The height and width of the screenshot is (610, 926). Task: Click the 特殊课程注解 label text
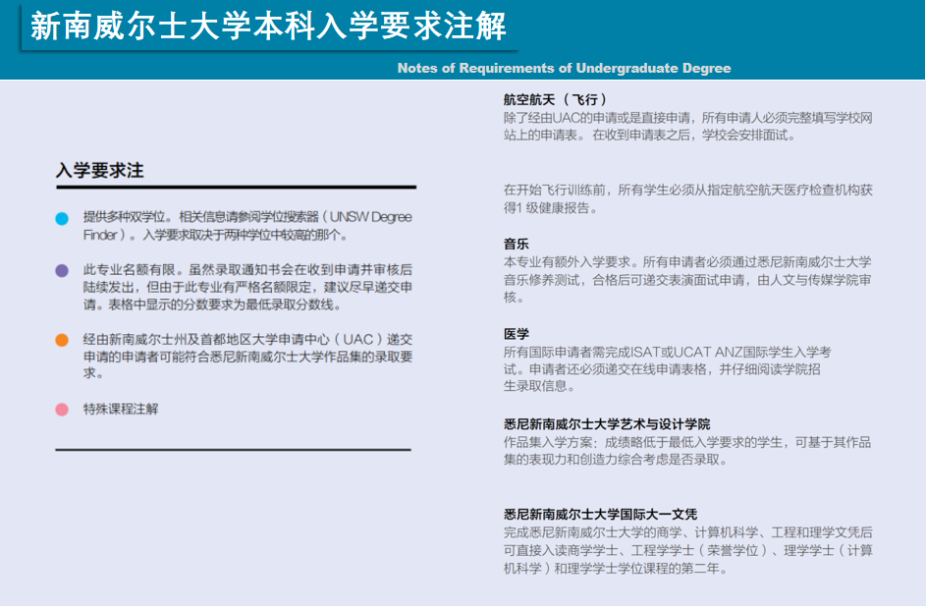click(x=121, y=409)
